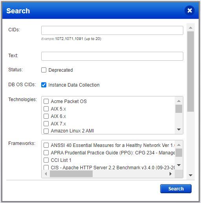Click dialog main scrollbar down arrow
201x203 pixels.
tap(190, 175)
